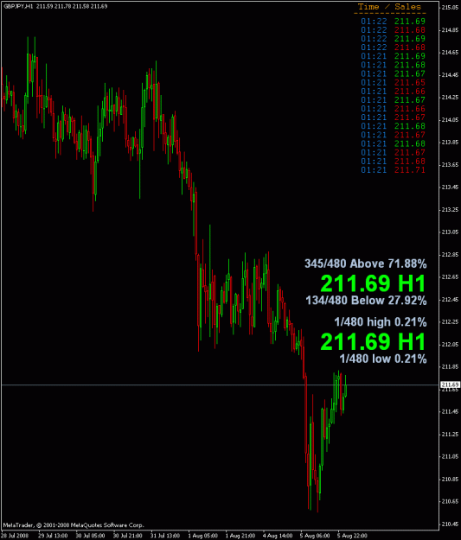Screen dimensions: 461x540
Task: Click the 212.05 price axis label
Action: [x=451, y=345]
